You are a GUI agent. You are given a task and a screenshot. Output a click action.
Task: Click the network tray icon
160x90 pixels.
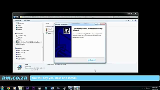click(147, 88)
